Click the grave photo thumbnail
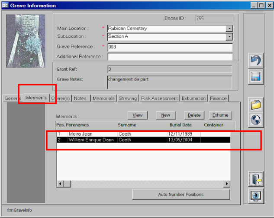Screen dimensions: 274x218 (x=25, y=41)
